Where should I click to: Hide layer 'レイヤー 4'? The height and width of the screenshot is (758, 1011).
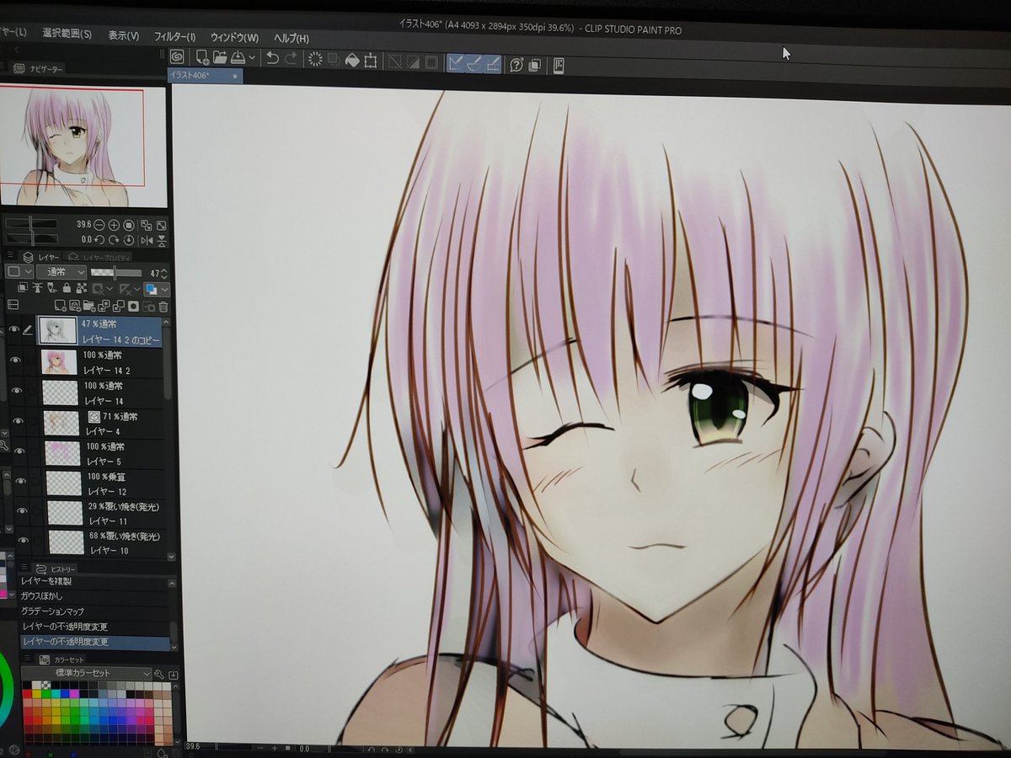tap(16, 421)
